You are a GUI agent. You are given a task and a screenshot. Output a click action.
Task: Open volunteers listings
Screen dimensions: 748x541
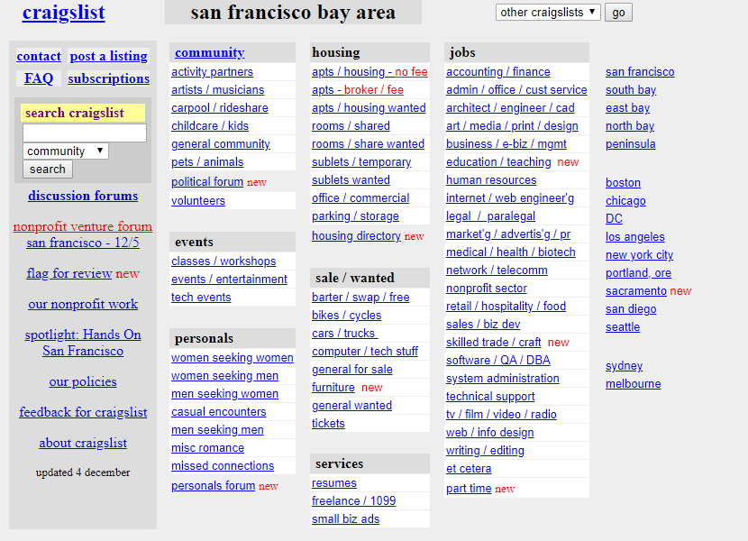[198, 200]
